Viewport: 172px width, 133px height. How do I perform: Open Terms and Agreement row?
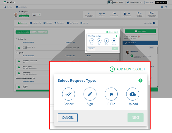coord(33,61)
